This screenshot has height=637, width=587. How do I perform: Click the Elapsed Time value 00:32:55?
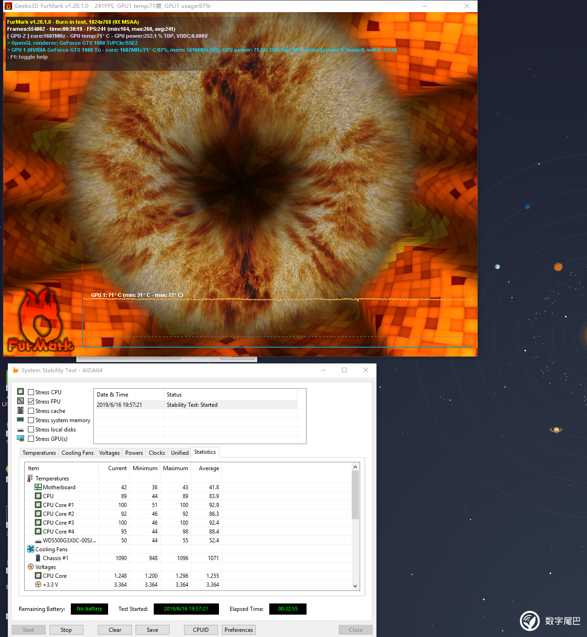click(288, 609)
